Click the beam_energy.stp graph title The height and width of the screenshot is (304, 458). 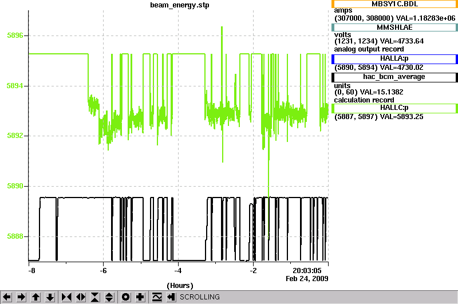(180, 5)
